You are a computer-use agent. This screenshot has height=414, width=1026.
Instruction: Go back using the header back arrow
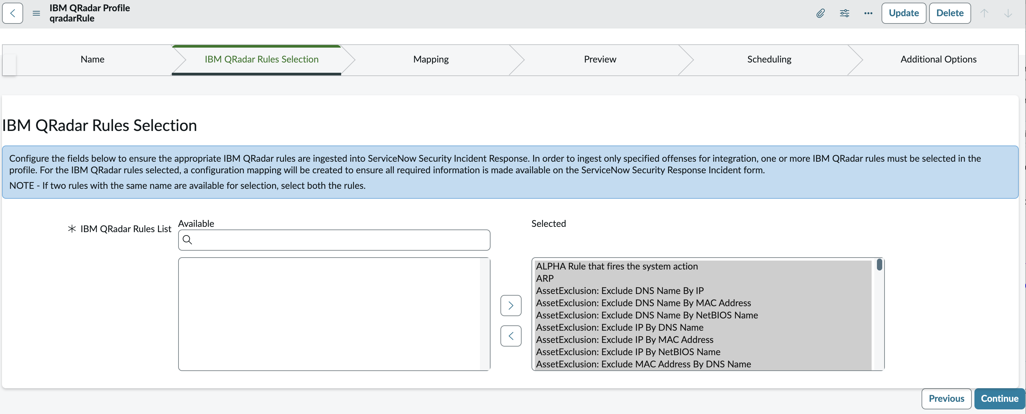(12, 13)
